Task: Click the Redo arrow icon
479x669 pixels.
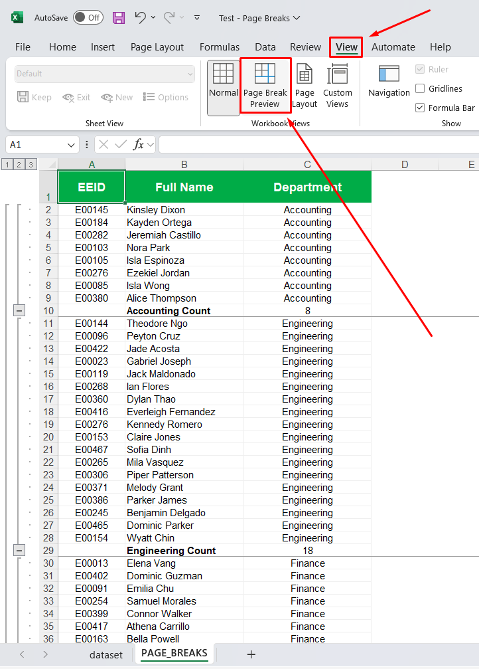Action: coord(169,17)
